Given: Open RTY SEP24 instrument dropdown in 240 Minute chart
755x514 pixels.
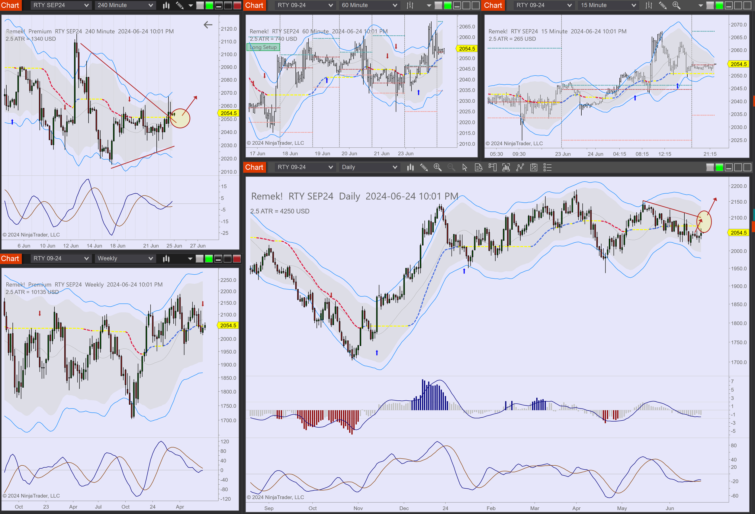Looking at the screenshot, I should point(61,5).
